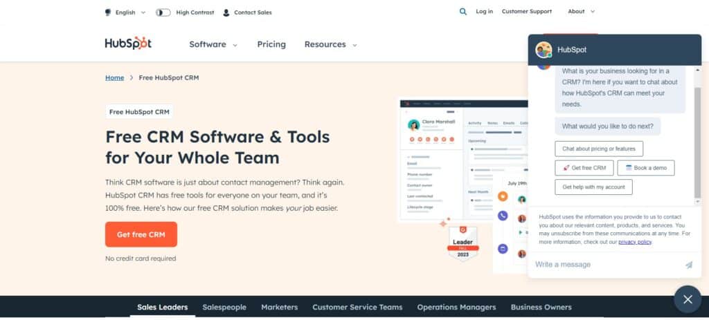
Task: Click the 'What would you like to do next?' message
Action: click(608, 126)
